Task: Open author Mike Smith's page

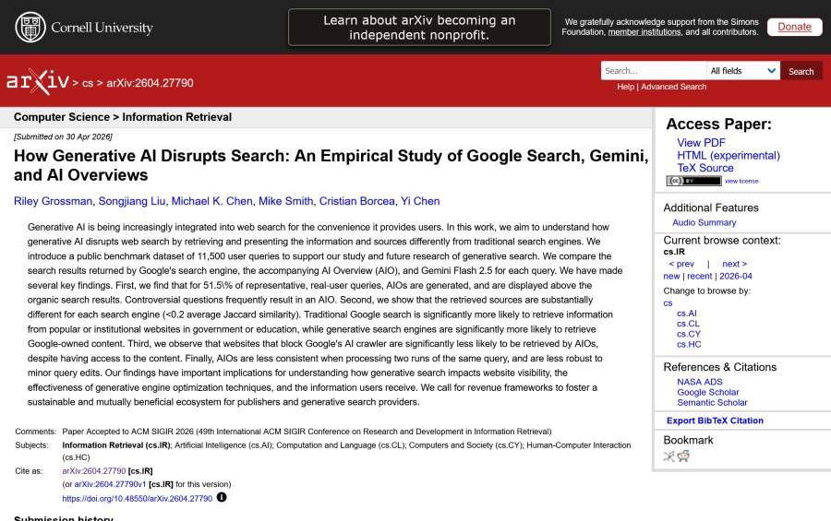Action: click(x=285, y=201)
